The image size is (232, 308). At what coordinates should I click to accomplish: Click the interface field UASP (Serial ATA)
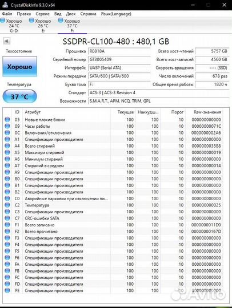pyautogui.click(x=119, y=68)
